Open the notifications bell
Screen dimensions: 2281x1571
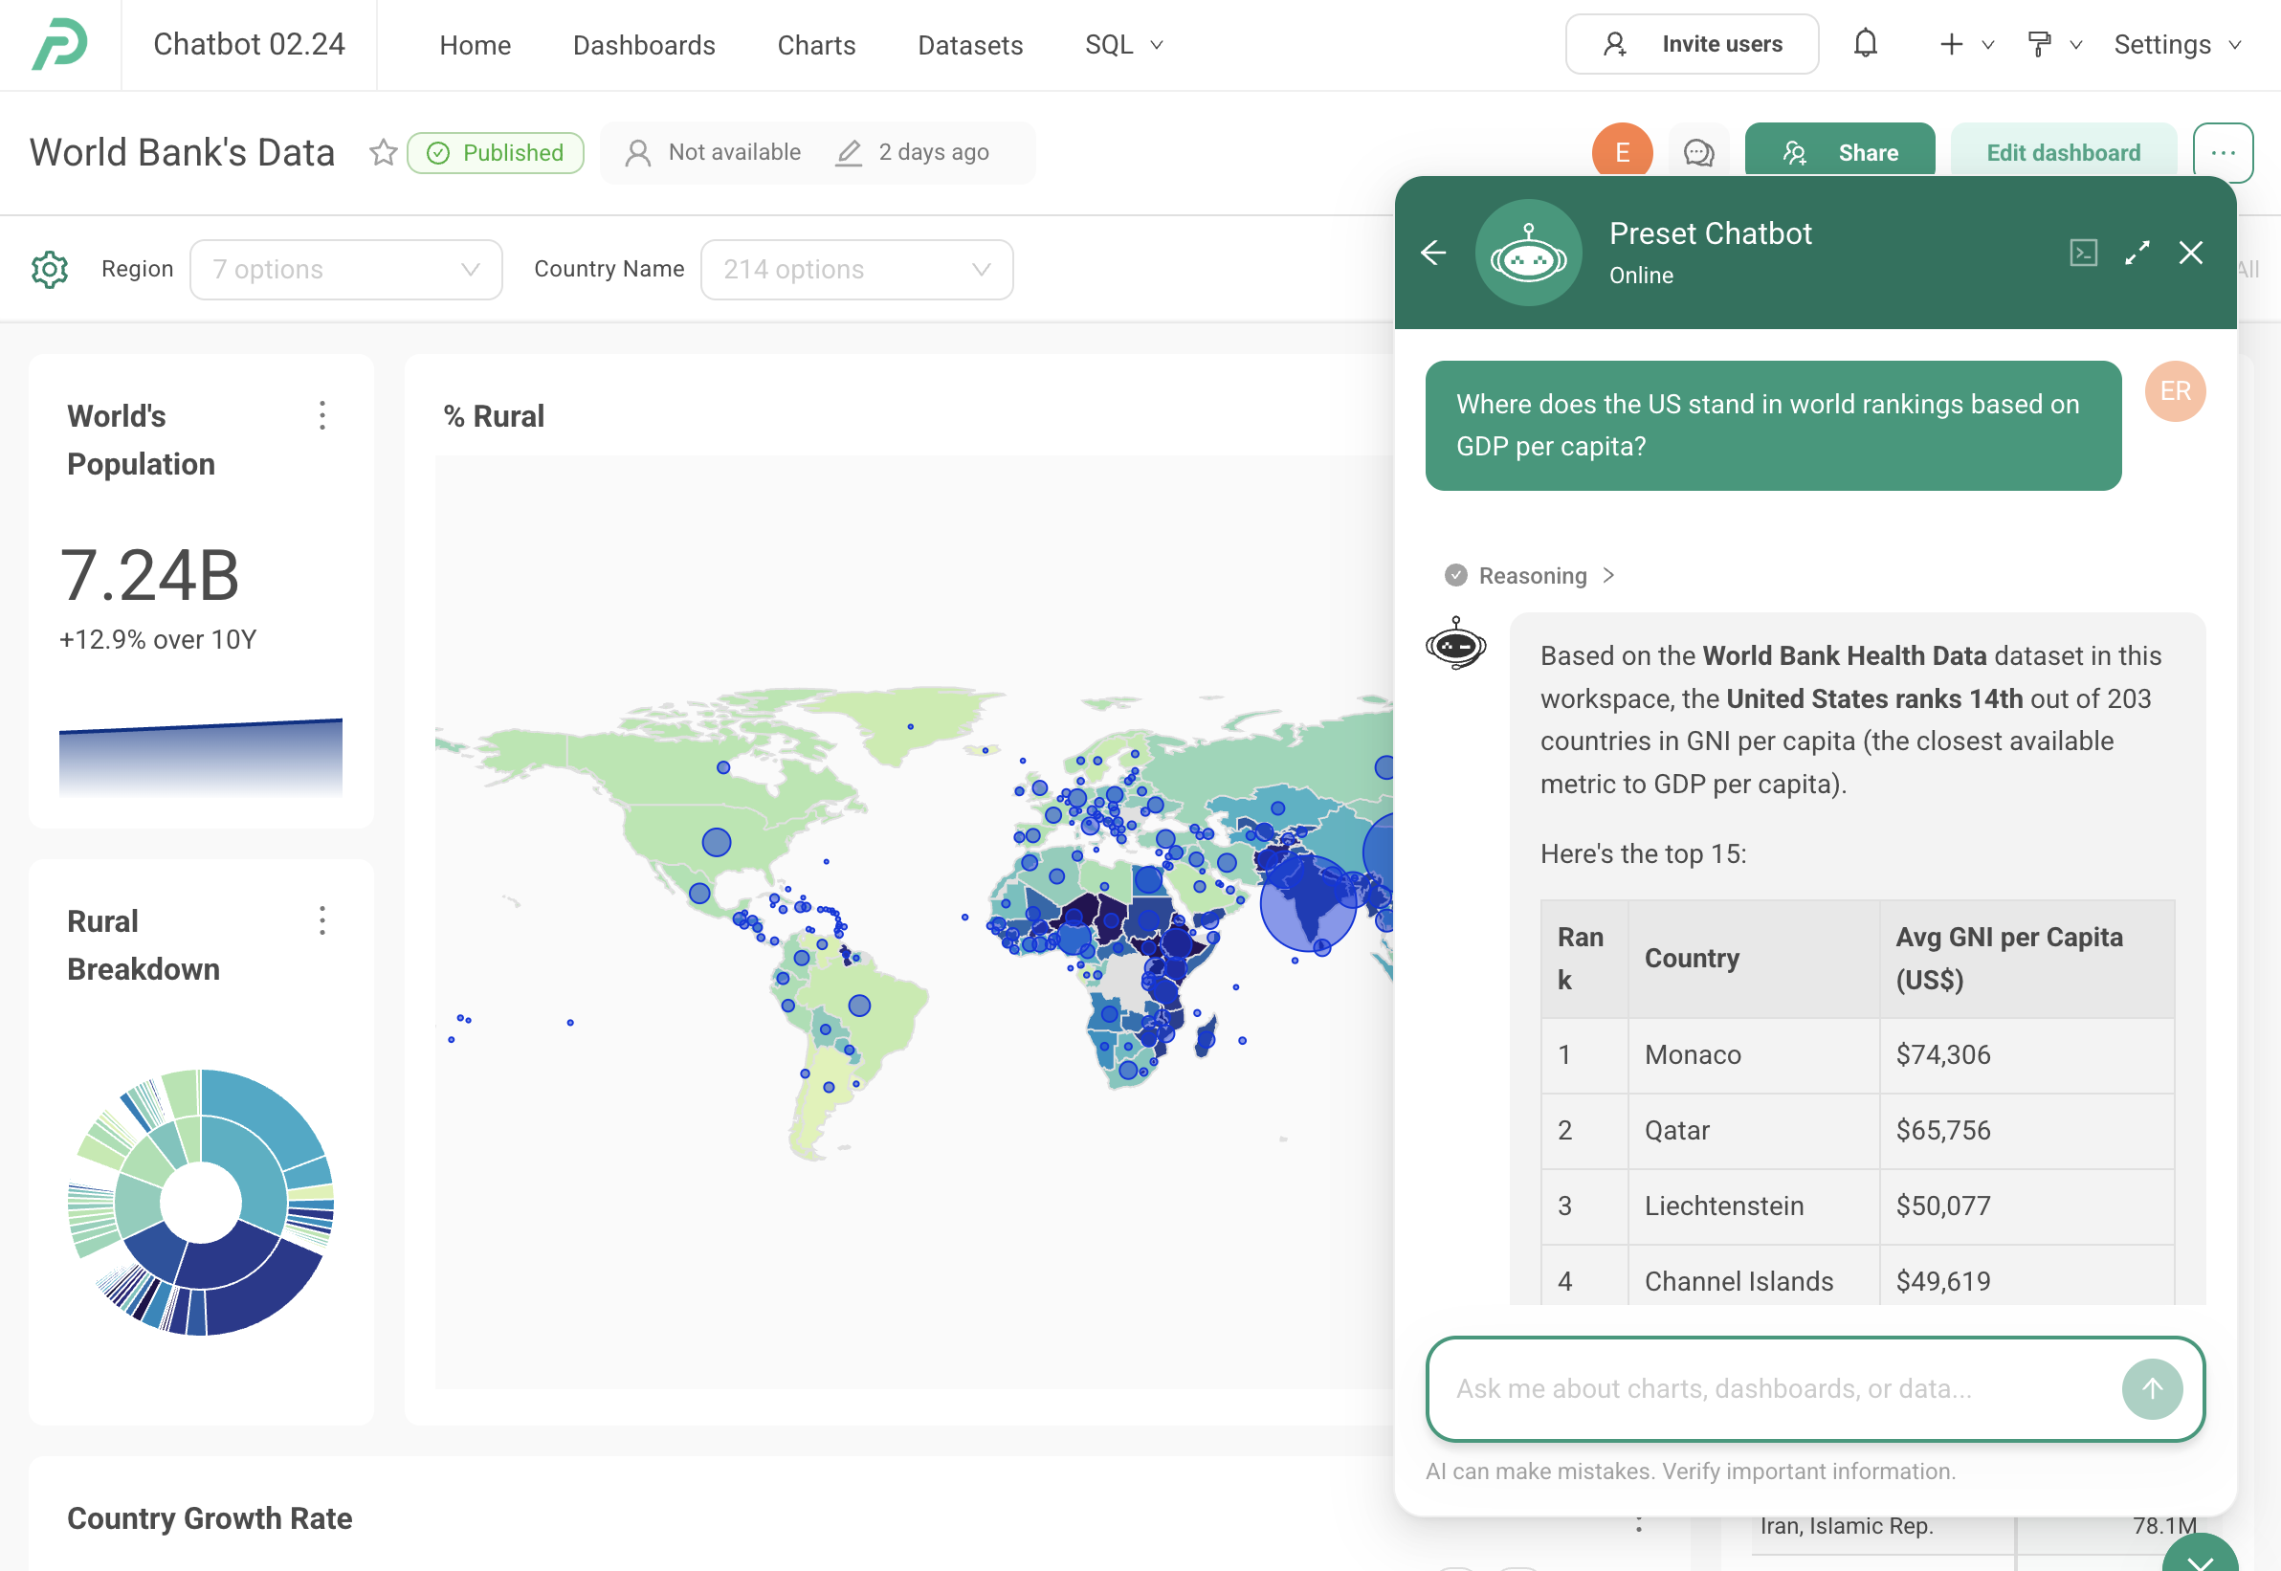click(1866, 44)
